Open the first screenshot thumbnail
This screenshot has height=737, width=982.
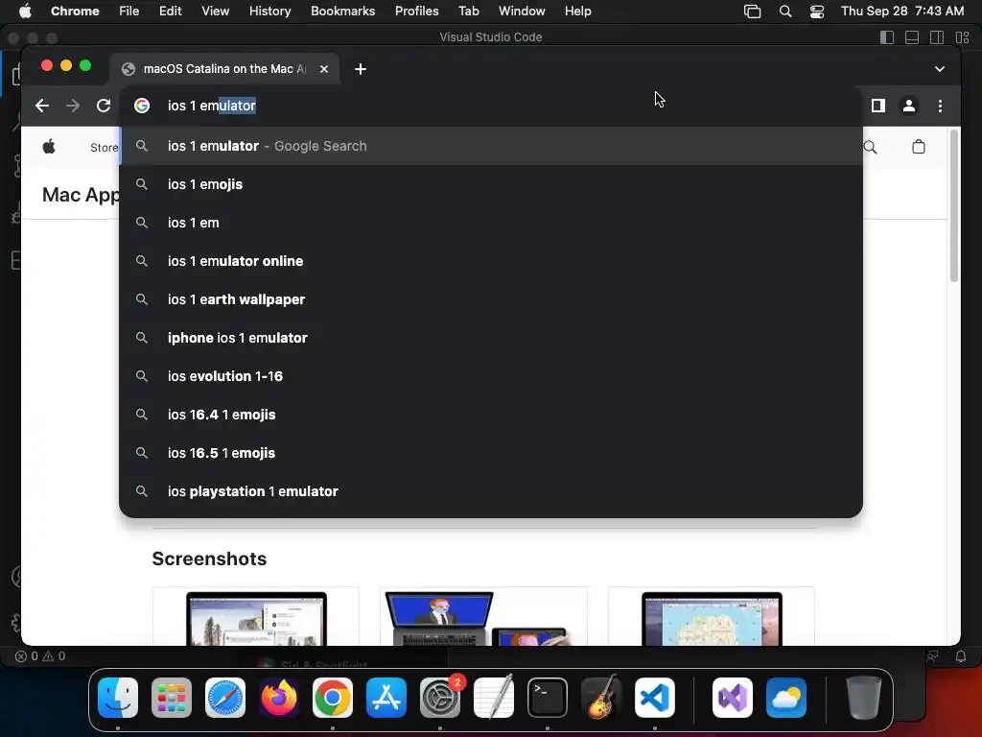[256, 617]
